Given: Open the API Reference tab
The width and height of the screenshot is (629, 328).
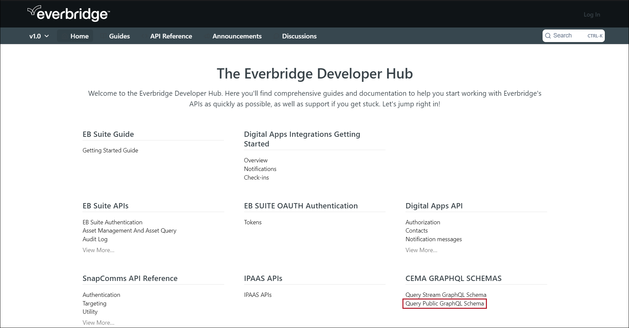Looking at the screenshot, I should pyautogui.click(x=171, y=36).
